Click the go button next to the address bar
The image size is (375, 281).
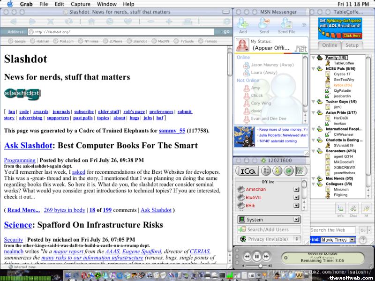[x=226, y=32]
